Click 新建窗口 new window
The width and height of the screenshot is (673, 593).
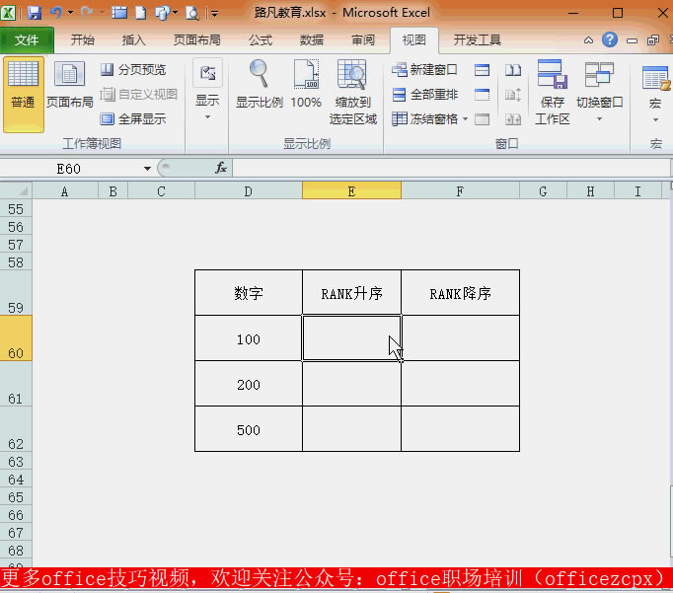pos(424,69)
